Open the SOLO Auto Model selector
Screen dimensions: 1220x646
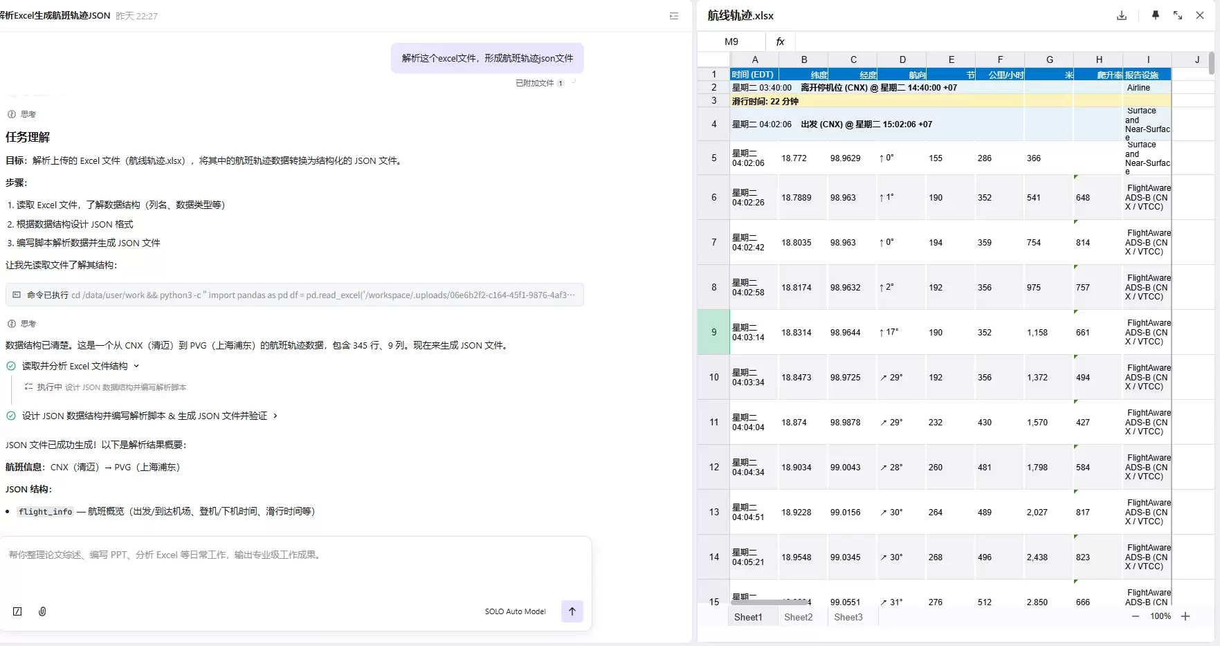pyautogui.click(x=515, y=611)
